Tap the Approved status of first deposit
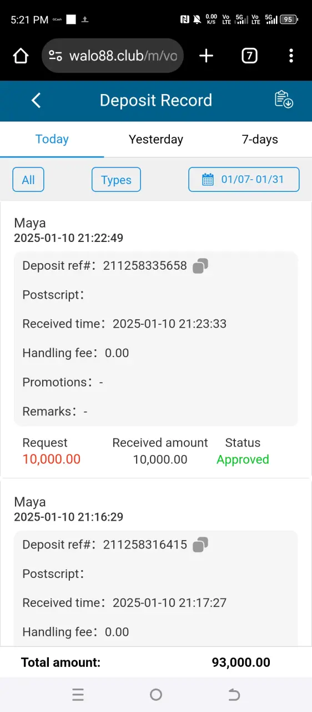The image size is (312, 712). (x=243, y=459)
